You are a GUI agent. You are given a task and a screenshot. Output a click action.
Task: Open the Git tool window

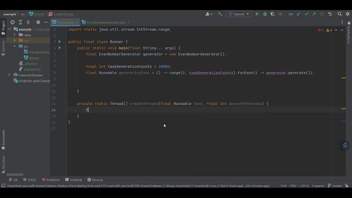[x=13, y=180]
